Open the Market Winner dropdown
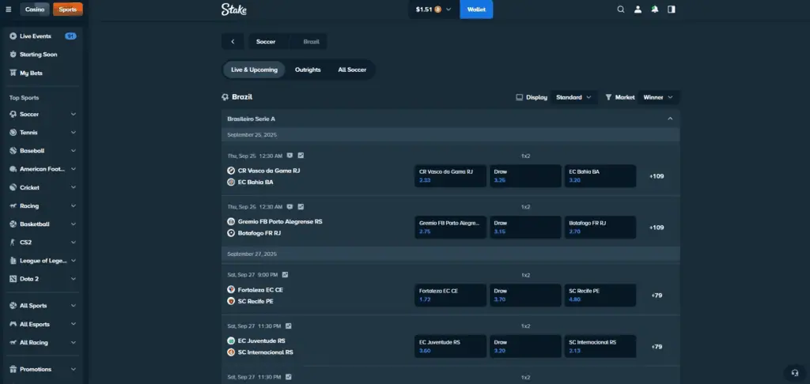Image resolution: width=810 pixels, height=384 pixels. click(658, 97)
